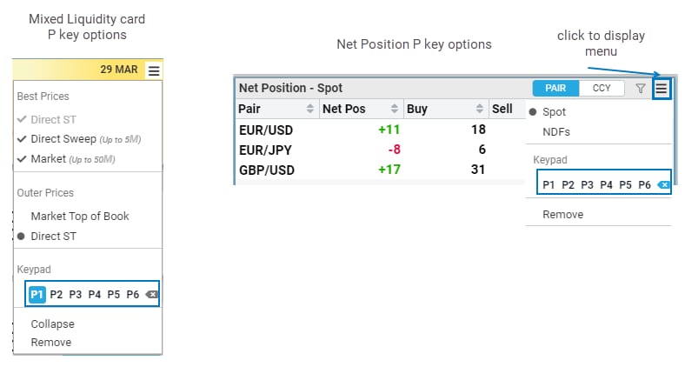Sort by Pair column arrows
685x367 pixels.
(x=310, y=109)
